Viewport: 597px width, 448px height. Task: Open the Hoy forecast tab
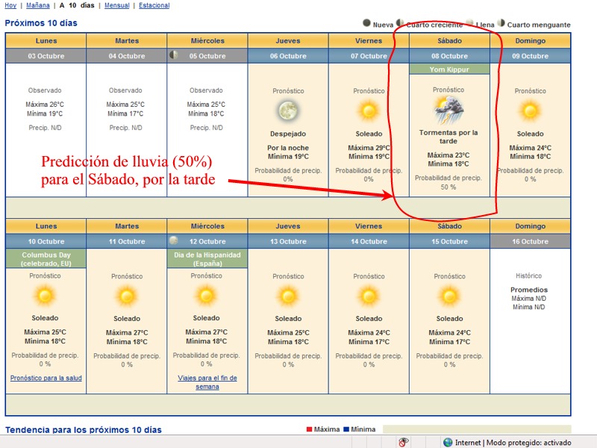click(x=10, y=5)
